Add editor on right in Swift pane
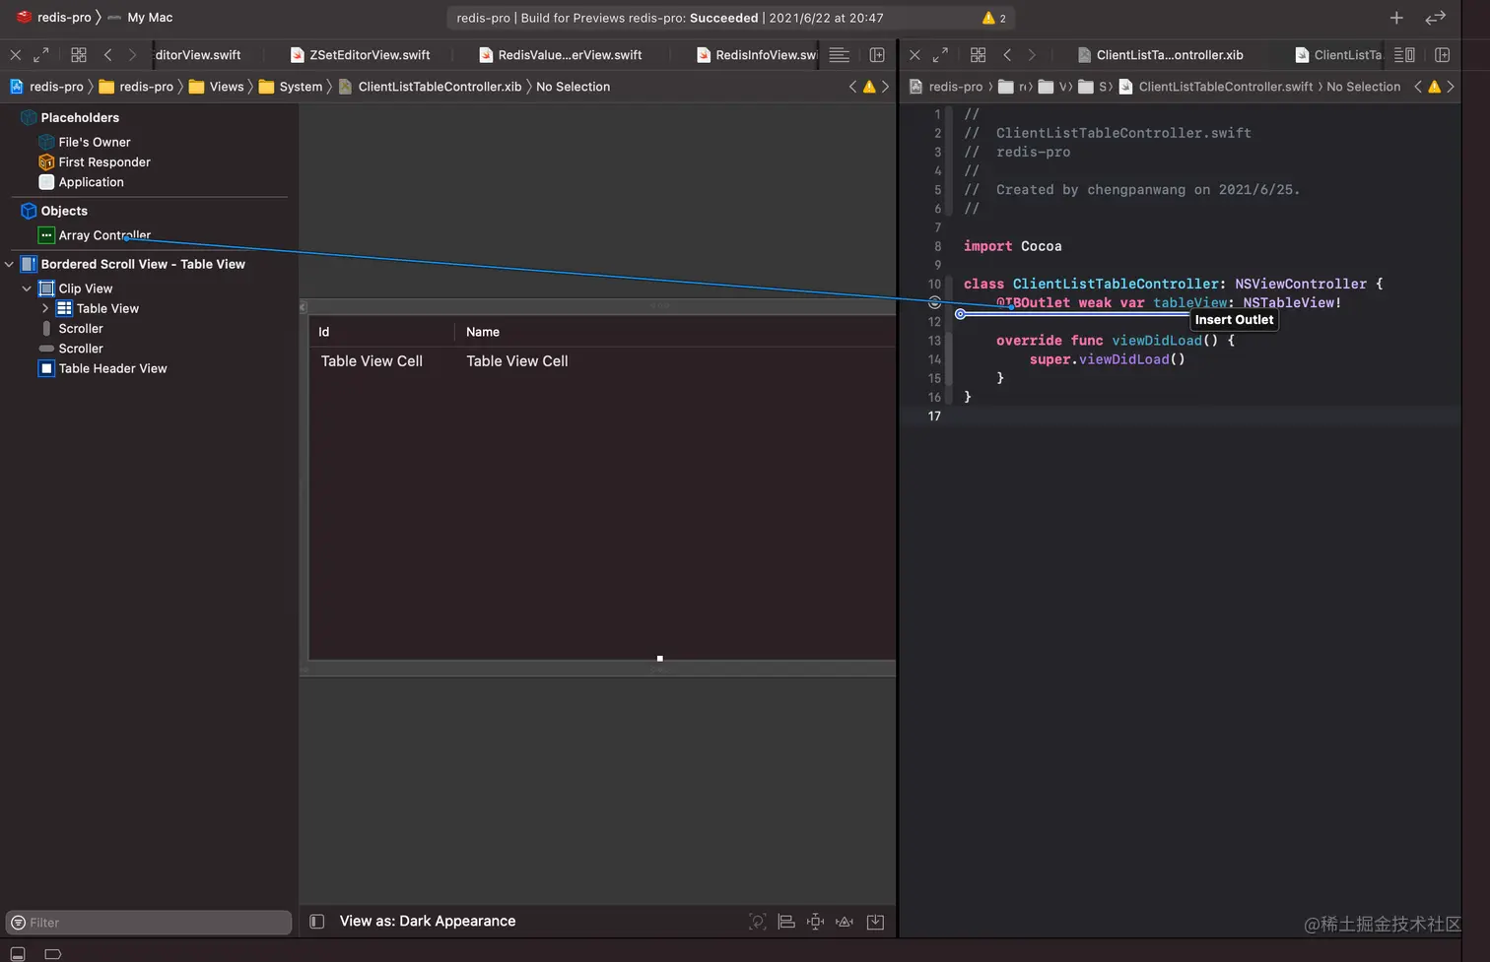1490x962 pixels. click(x=1442, y=55)
